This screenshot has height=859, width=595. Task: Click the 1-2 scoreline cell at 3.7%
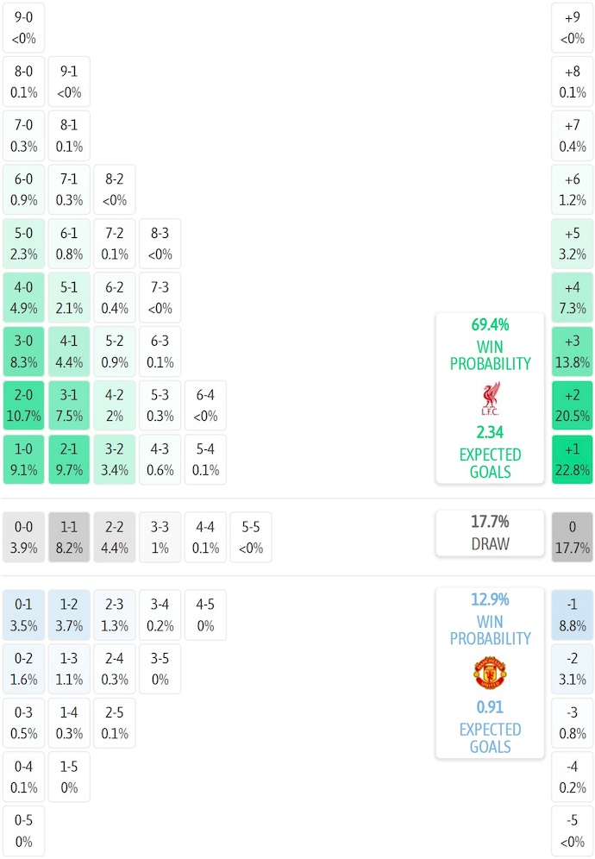(69, 614)
